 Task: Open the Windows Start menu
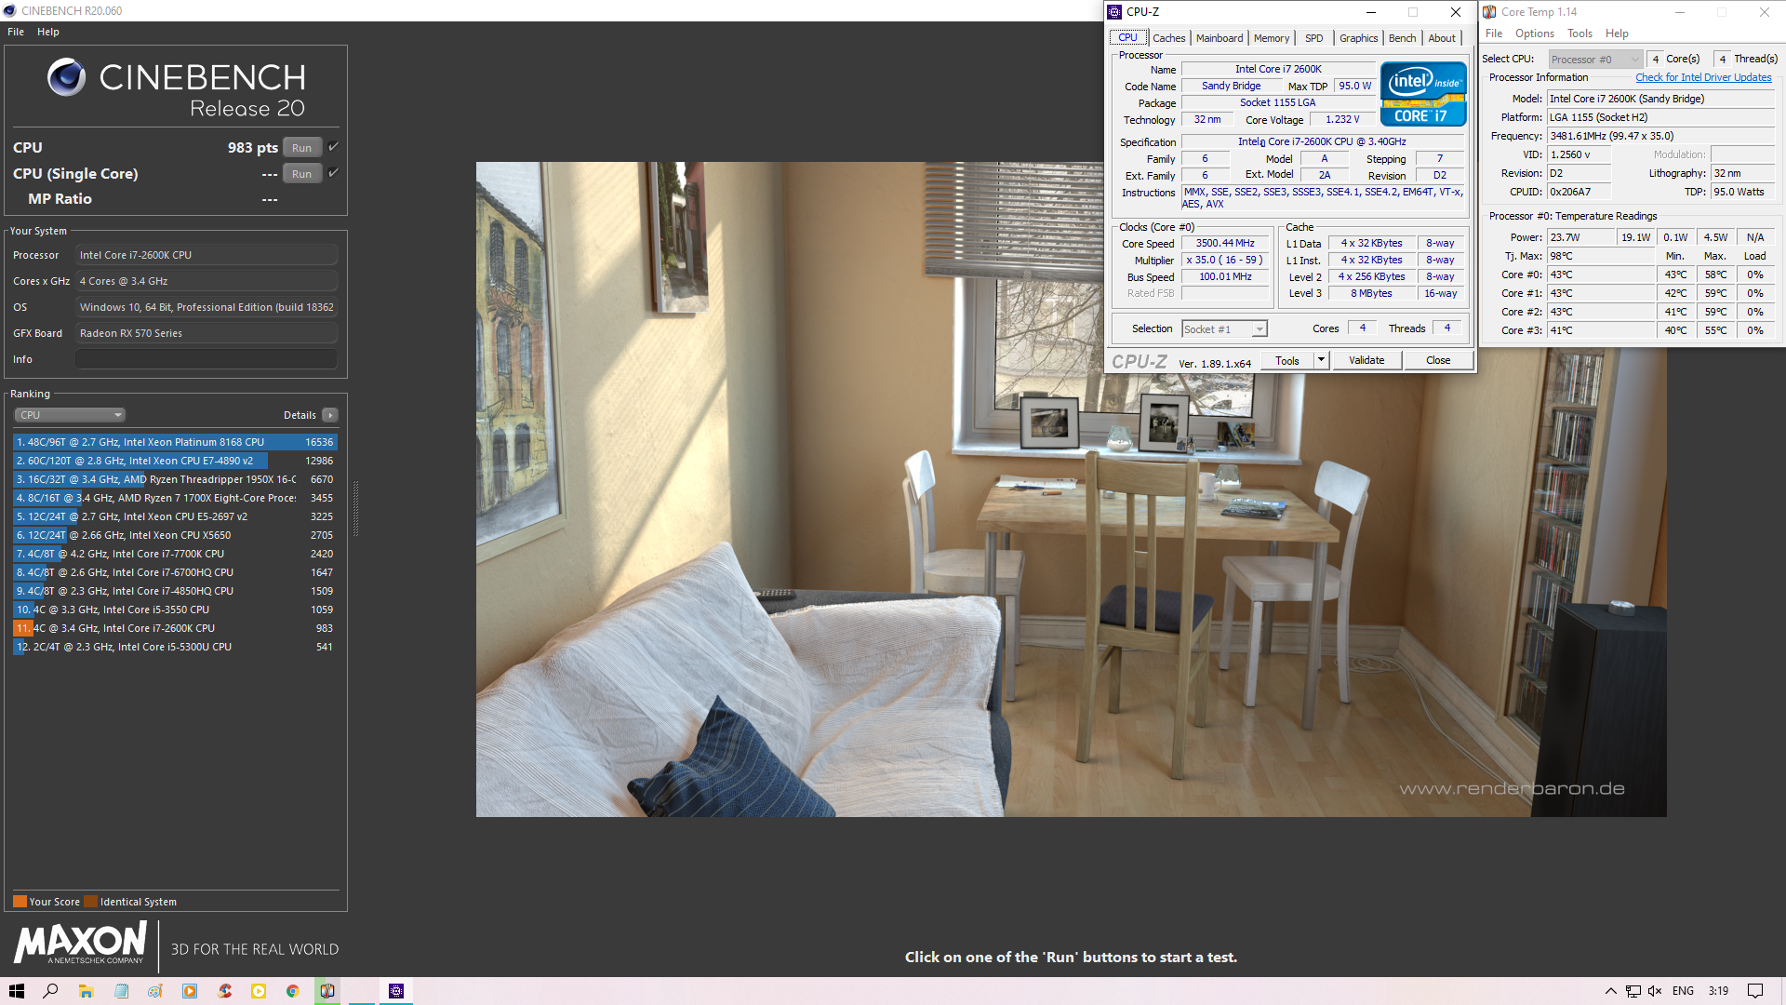point(17,991)
